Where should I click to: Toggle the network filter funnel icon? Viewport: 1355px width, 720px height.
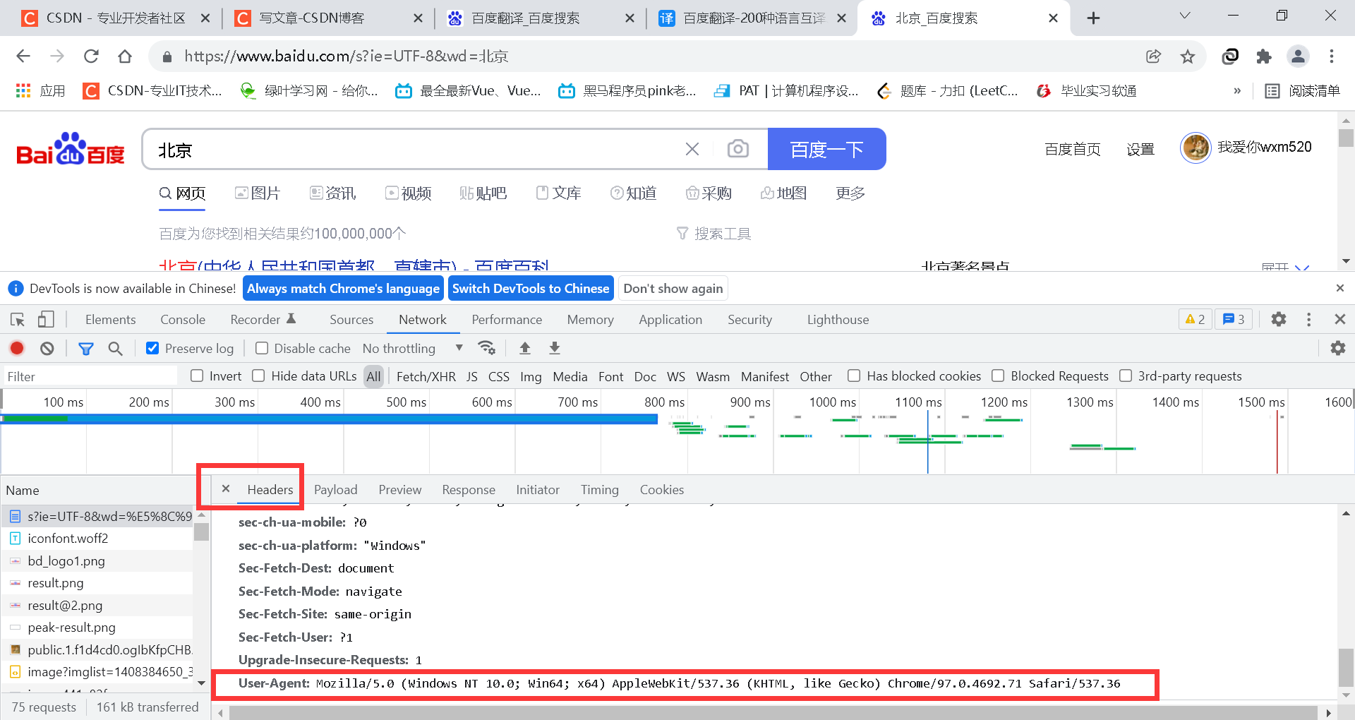point(86,348)
